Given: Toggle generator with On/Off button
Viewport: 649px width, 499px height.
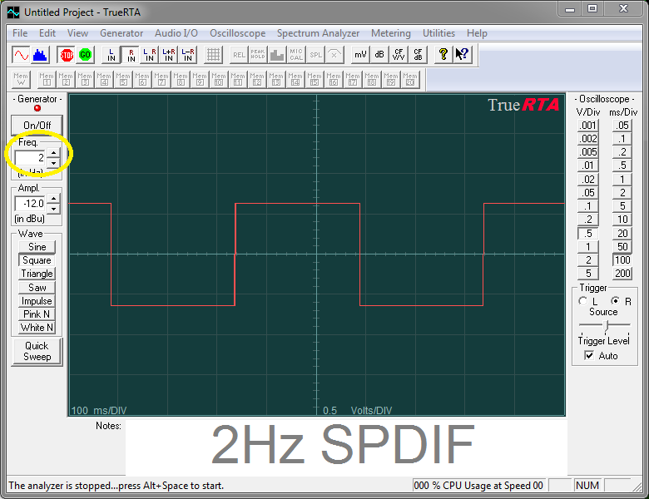Looking at the screenshot, I should coord(37,125).
